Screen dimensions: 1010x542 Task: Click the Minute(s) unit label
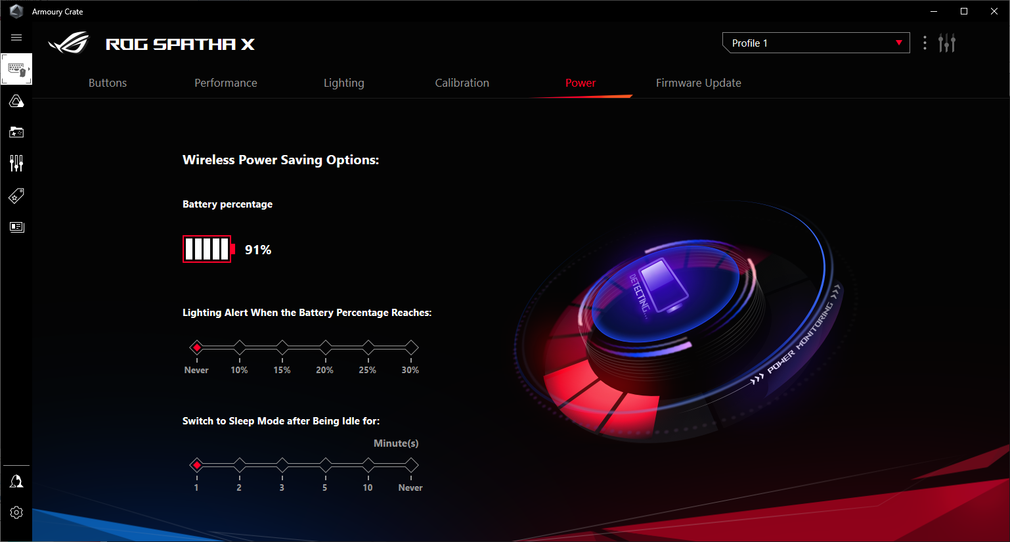[396, 443]
